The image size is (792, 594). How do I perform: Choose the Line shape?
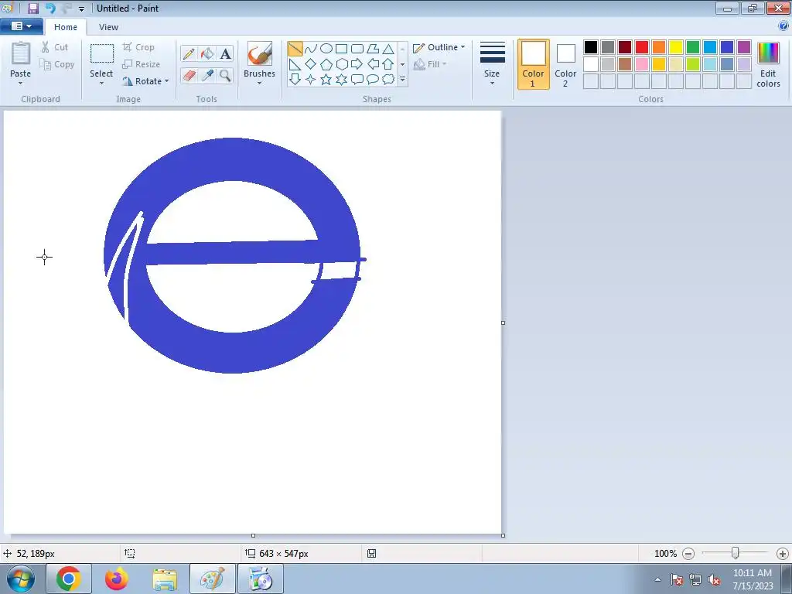(x=295, y=49)
